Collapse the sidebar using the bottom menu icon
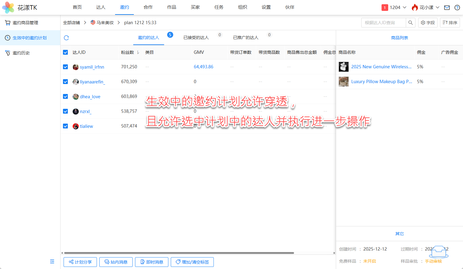The height and width of the screenshot is (269, 463). (x=52, y=261)
